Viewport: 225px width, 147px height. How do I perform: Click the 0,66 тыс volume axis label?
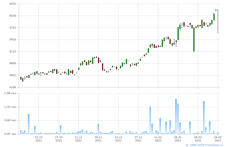(10, 120)
